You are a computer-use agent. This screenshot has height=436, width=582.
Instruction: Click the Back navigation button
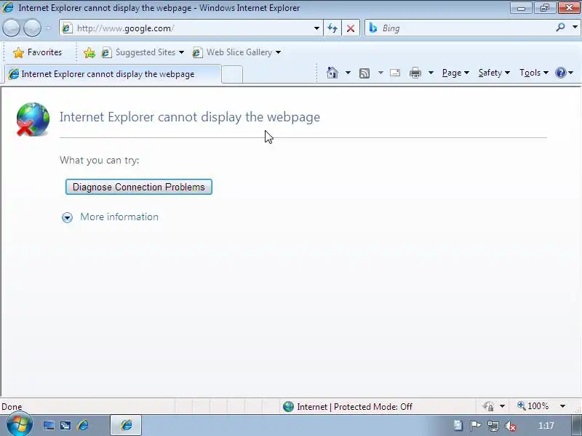coord(11,28)
